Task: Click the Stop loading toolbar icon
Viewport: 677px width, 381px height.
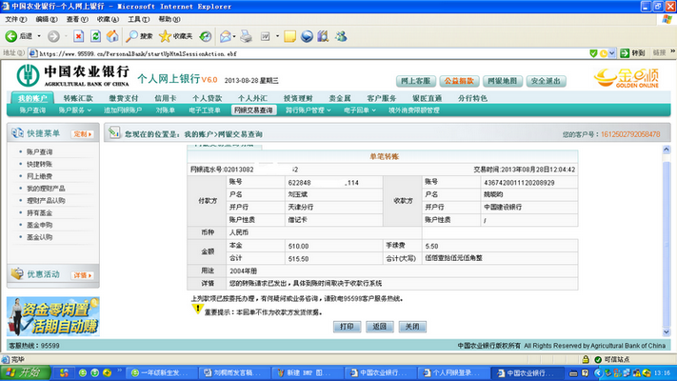Action: [77, 36]
